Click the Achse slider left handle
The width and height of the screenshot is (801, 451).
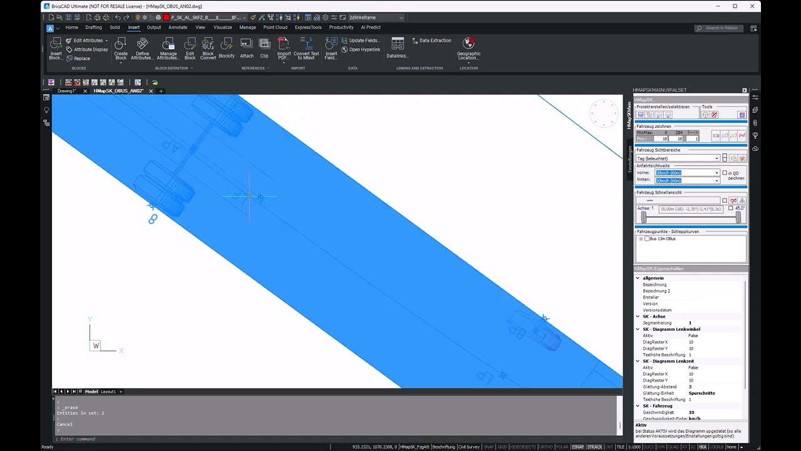point(643,217)
